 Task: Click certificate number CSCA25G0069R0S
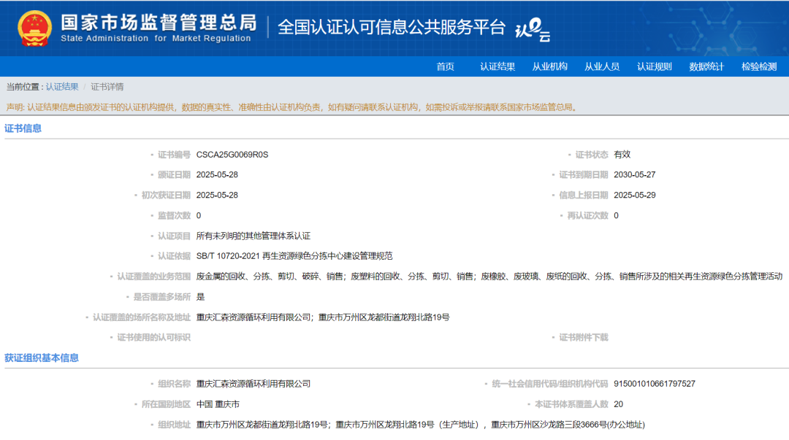(232, 155)
